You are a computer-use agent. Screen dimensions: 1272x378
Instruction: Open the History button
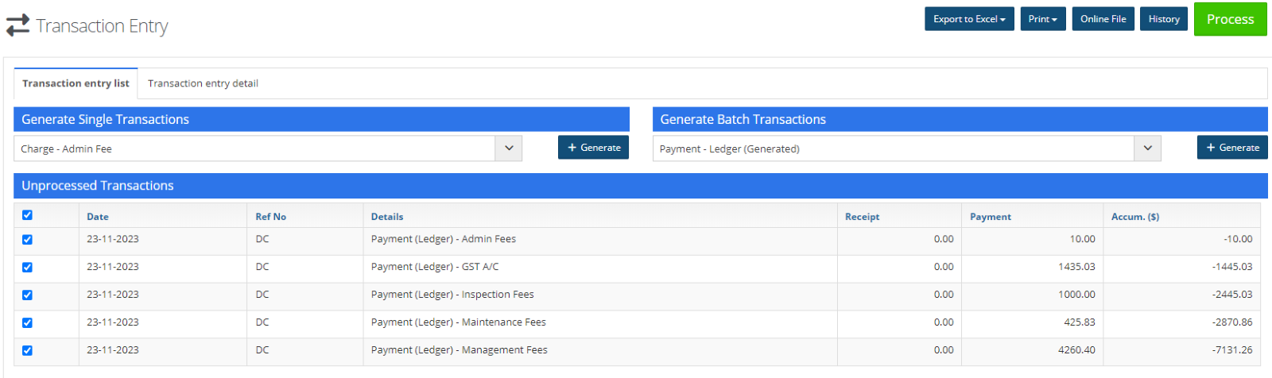pos(1164,19)
